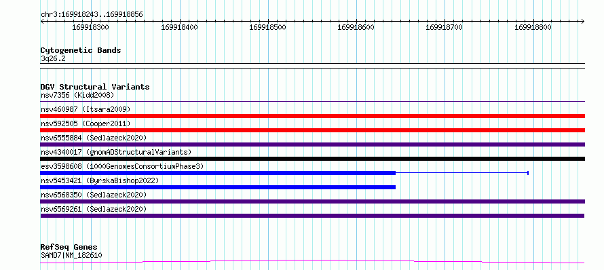Open variant nsv6555884 (Sedlazeck2020) label

click(94, 138)
